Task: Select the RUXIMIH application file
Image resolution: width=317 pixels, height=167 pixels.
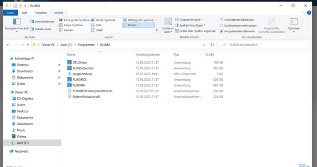Action: (79, 85)
